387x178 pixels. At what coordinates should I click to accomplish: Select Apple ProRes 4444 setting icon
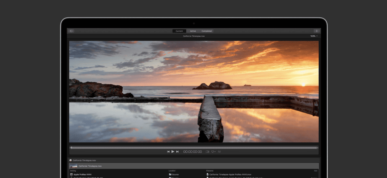pos(71,174)
